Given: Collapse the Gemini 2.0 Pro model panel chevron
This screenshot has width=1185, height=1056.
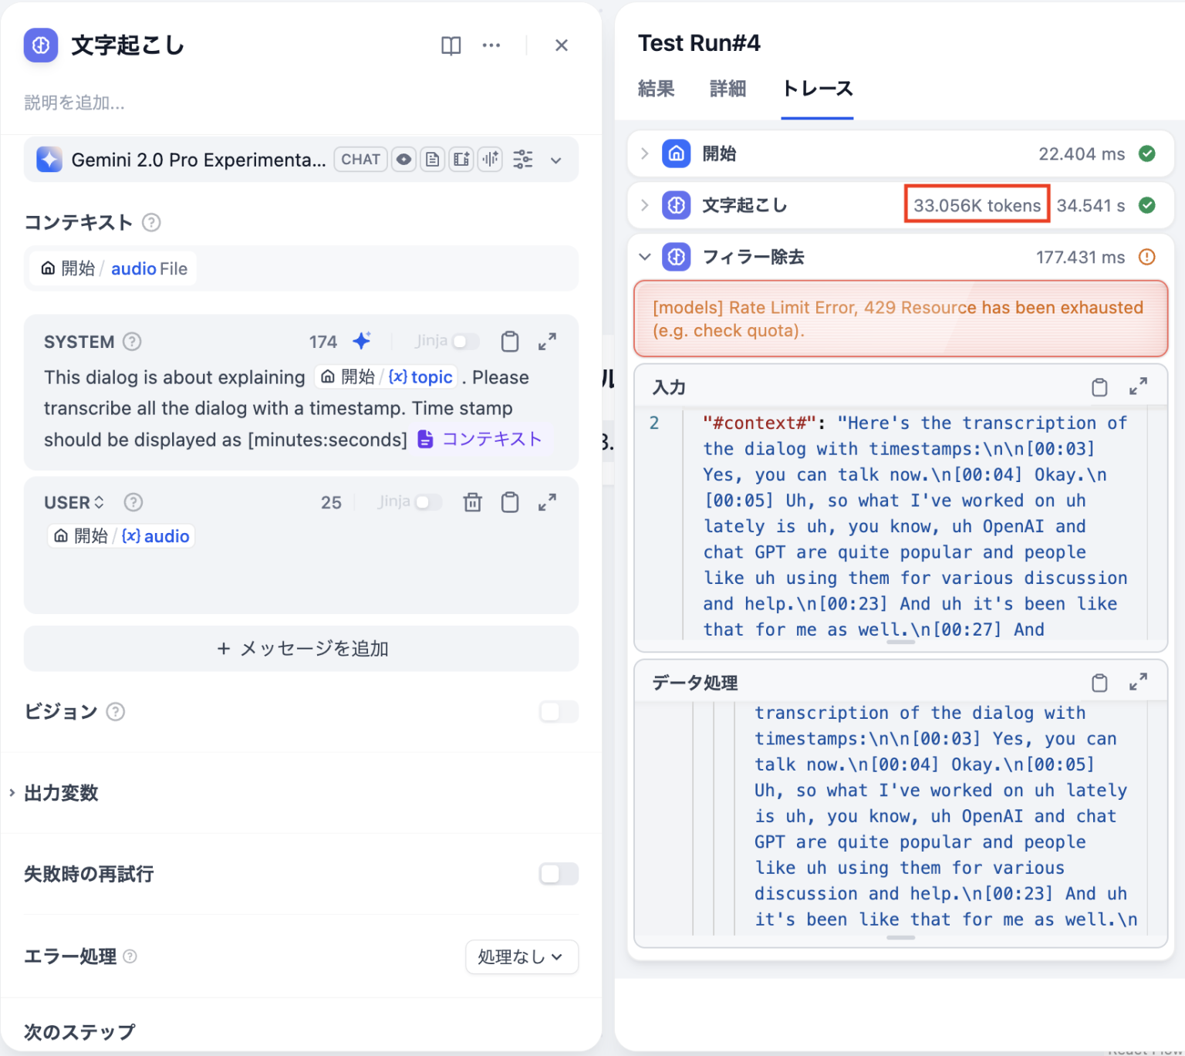Looking at the screenshot, I should (x=556, y=160).
